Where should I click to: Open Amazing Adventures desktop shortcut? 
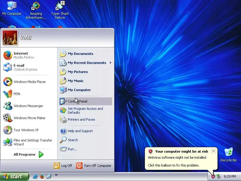coord(36,10)
